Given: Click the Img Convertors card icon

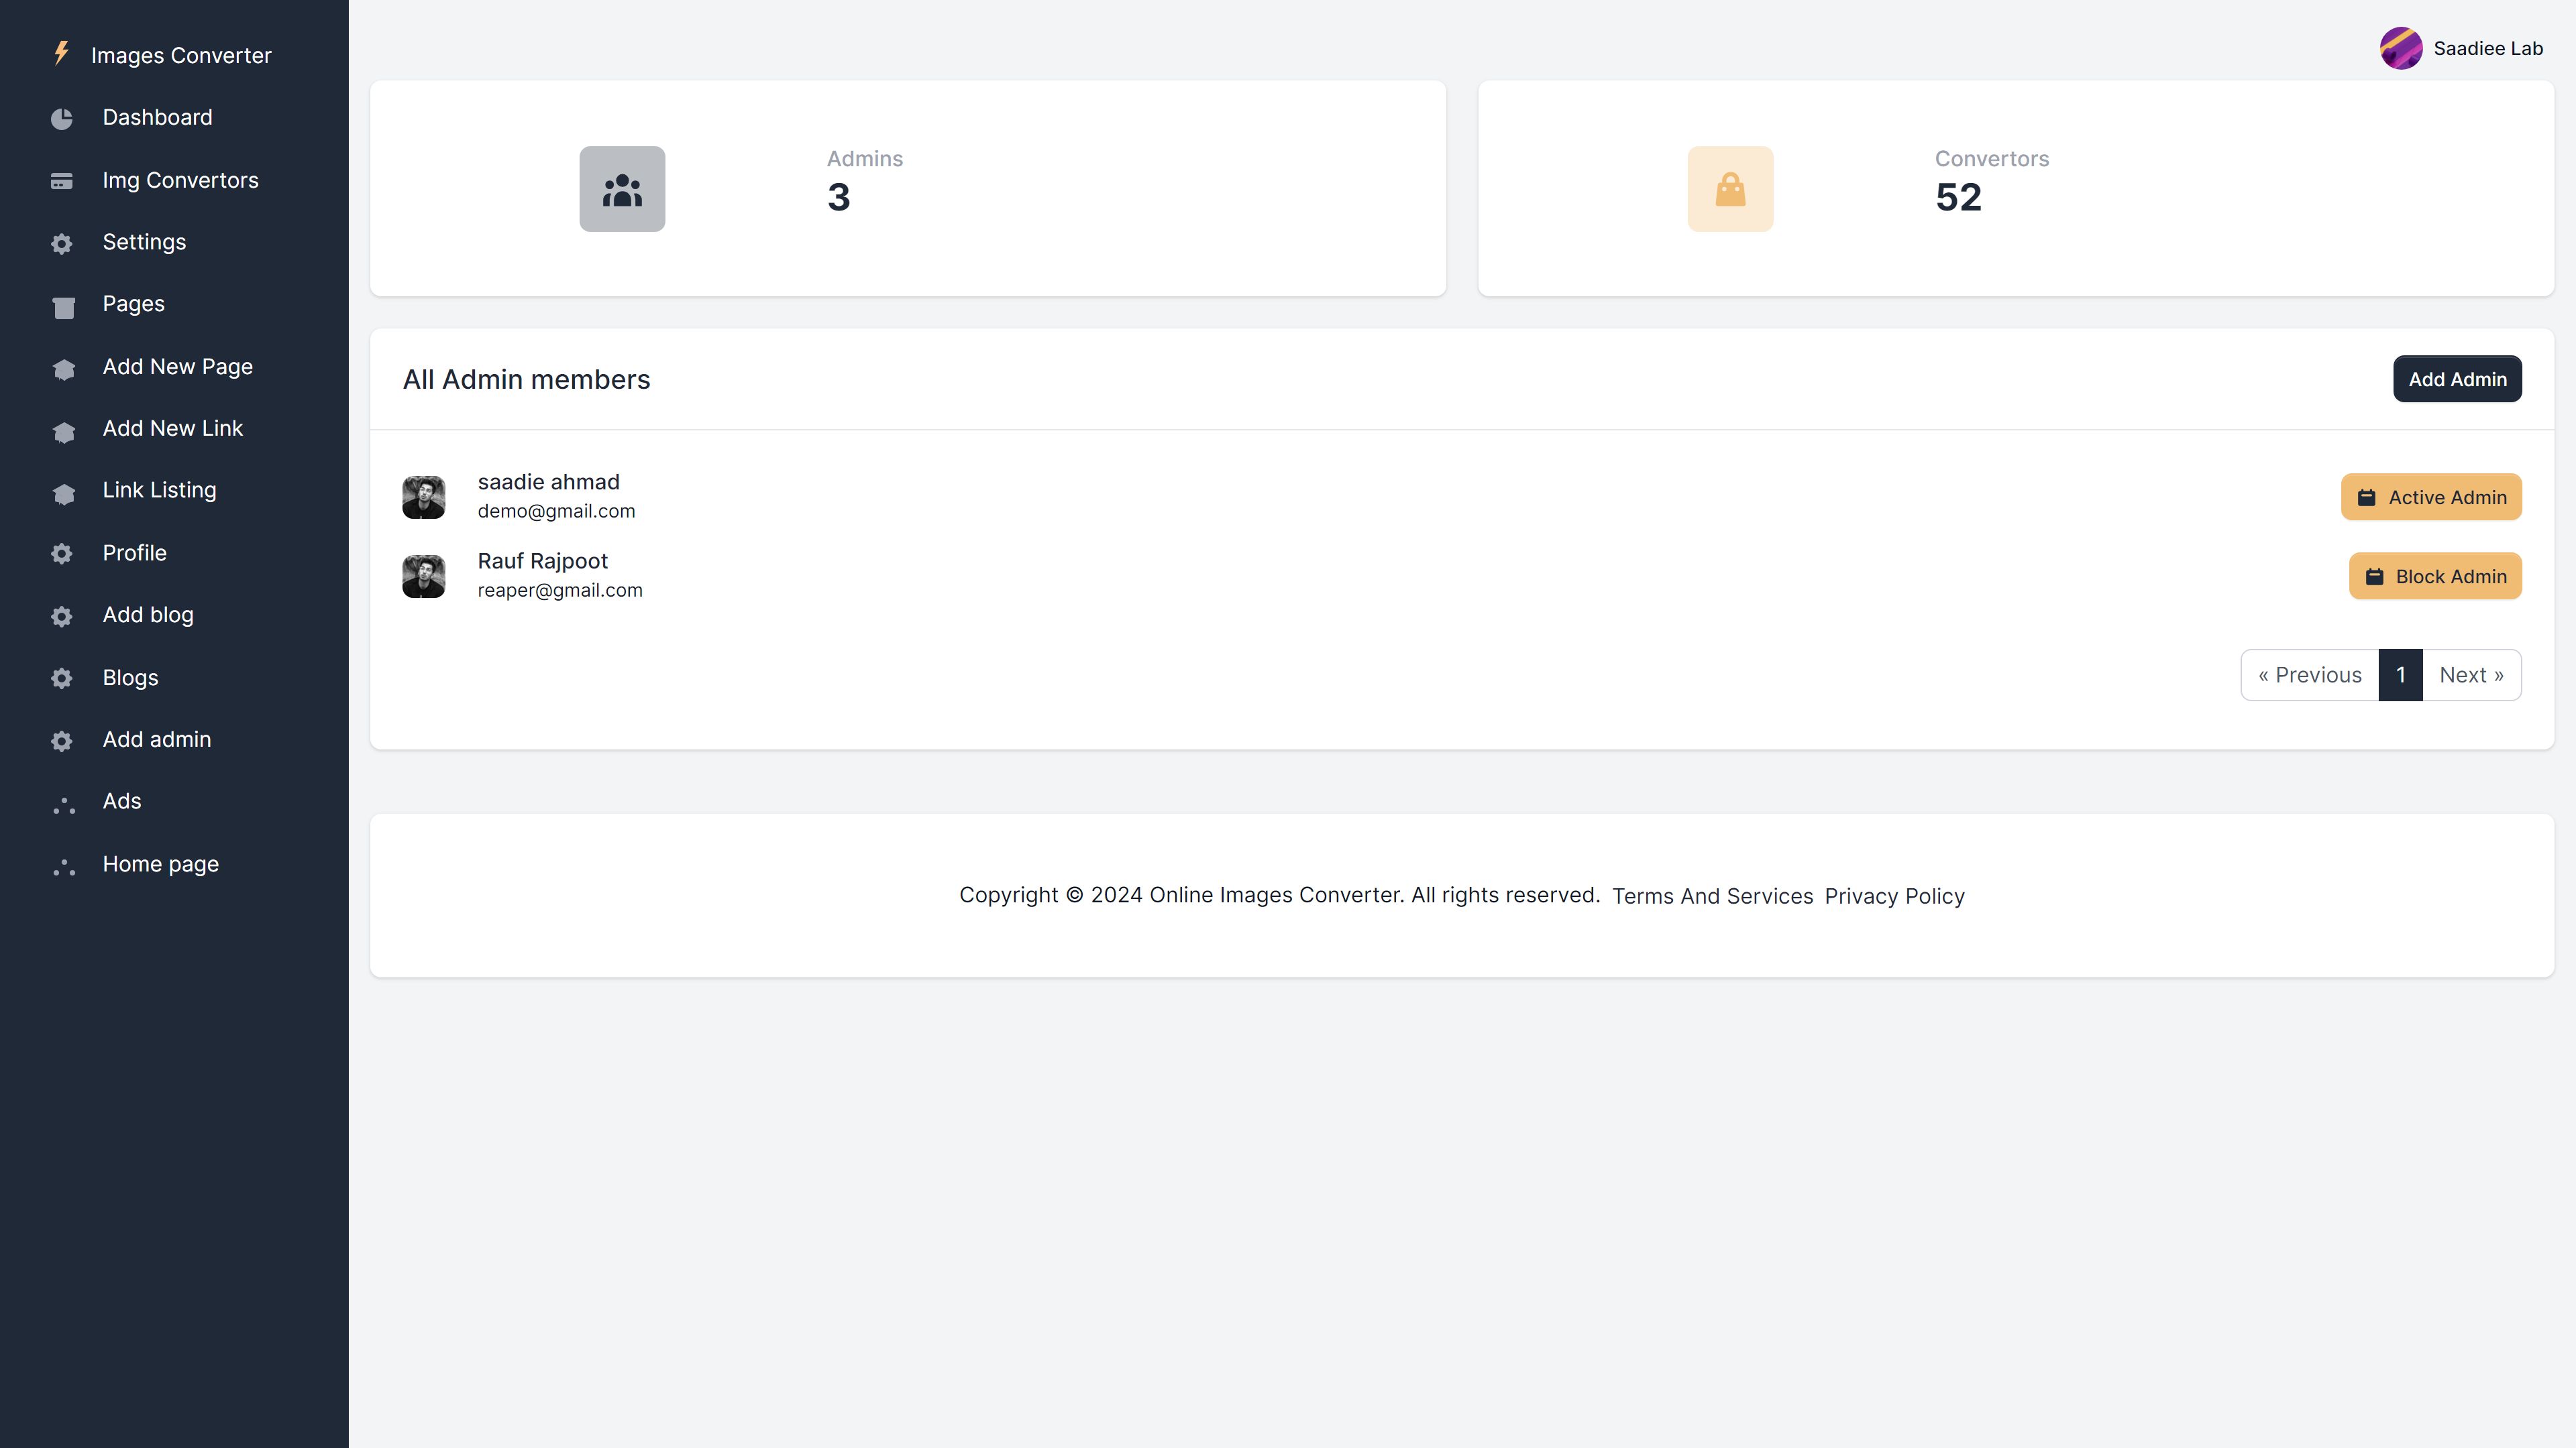Looking at the screenshot, I should [62, 181].
